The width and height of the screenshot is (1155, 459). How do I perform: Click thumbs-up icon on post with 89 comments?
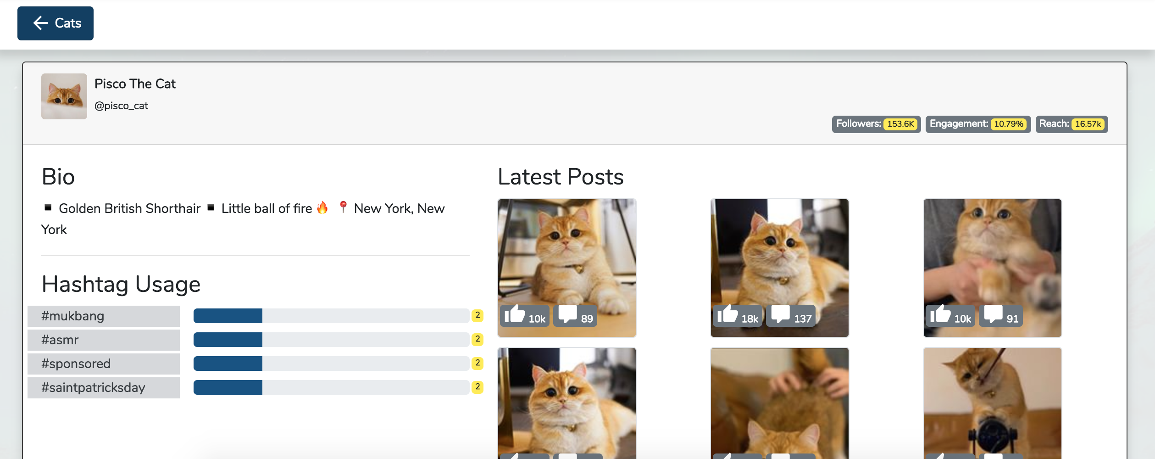click(515, 314)
